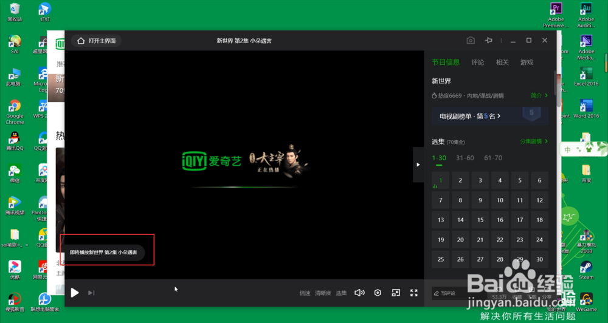Open the 回收站 recycle bin desktop icon
The height and width of the screenshot is (323, 608).
15,12
